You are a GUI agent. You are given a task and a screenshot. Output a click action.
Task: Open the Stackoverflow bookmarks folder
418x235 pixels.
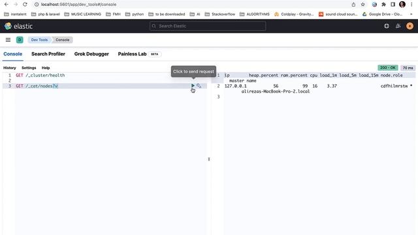(x=220, y=14)
